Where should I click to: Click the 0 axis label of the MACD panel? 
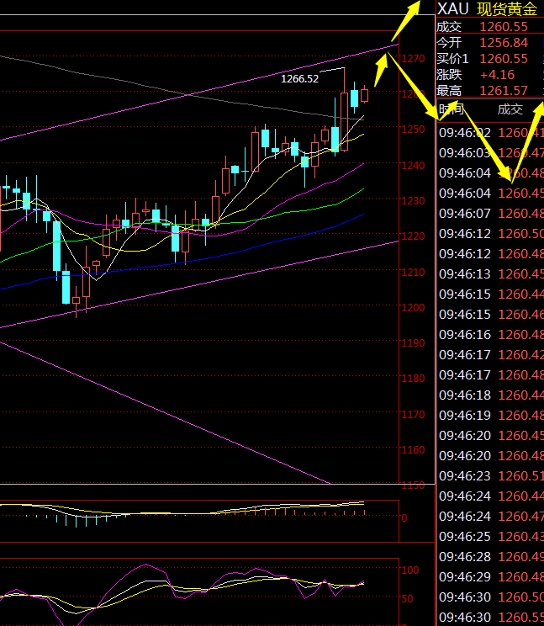[404, 517]
